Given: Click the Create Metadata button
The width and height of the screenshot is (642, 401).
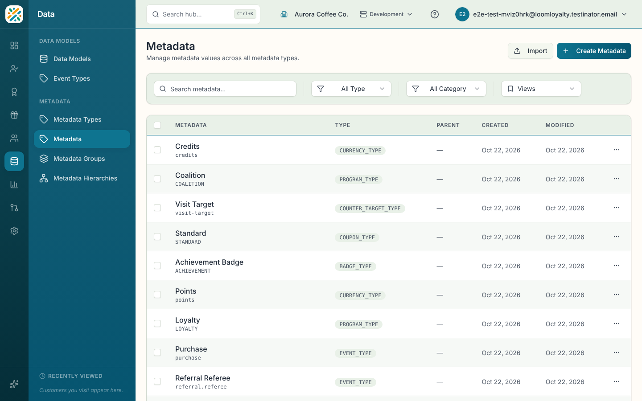Looking at the screenshot, I should click(594, 51).
